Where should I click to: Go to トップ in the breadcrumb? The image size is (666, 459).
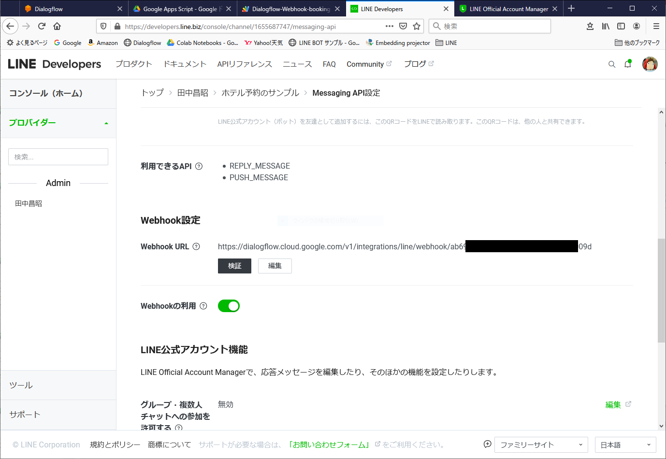coord(152,93)
